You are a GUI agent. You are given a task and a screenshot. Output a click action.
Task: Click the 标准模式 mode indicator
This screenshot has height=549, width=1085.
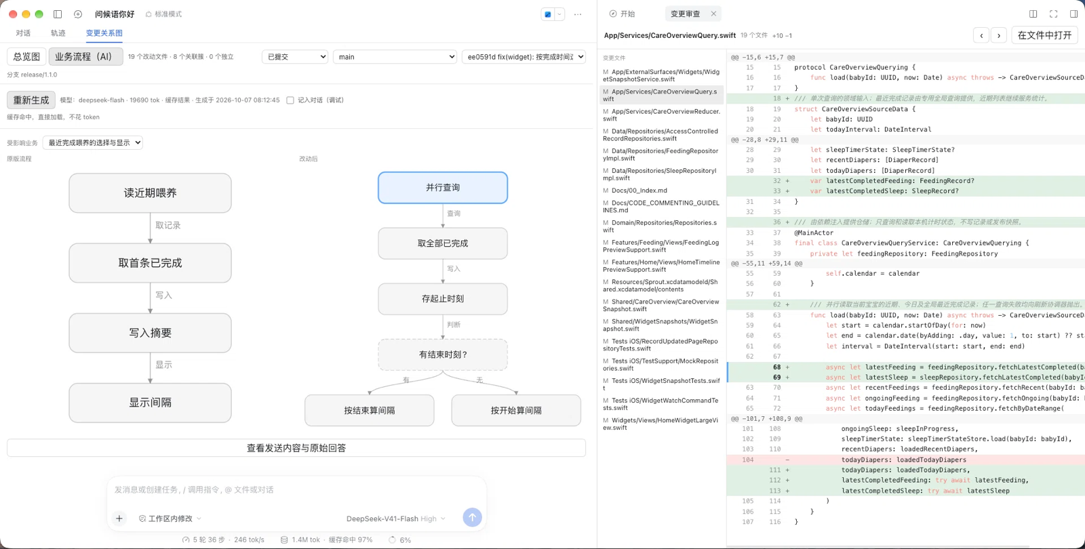(163, 14)
